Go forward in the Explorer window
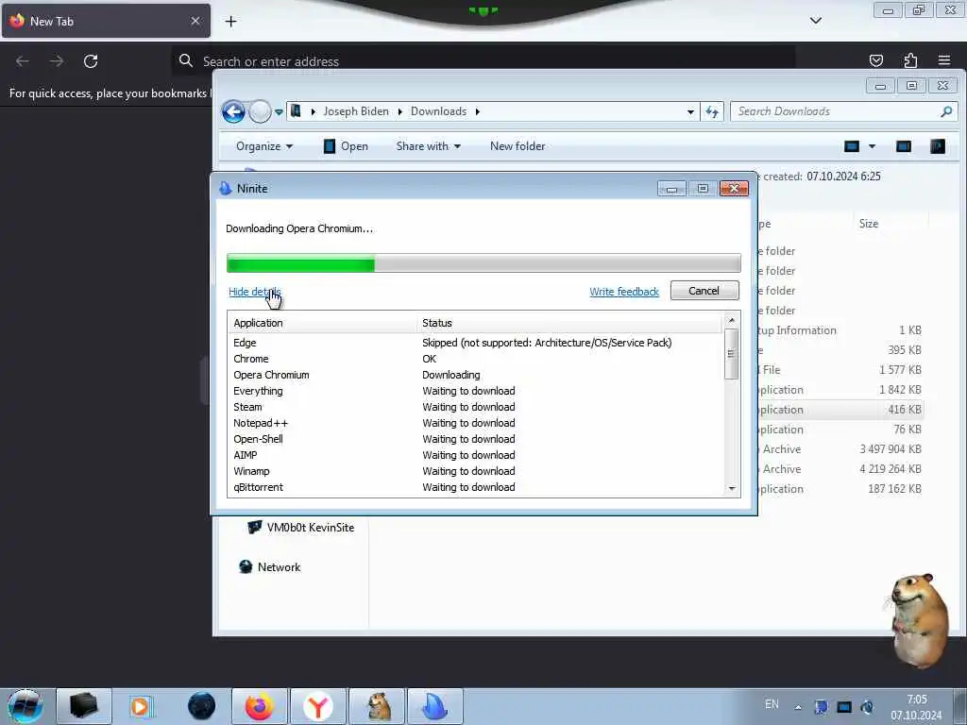The height and width of the screenshot is (725, 967). tap(261, 112)
